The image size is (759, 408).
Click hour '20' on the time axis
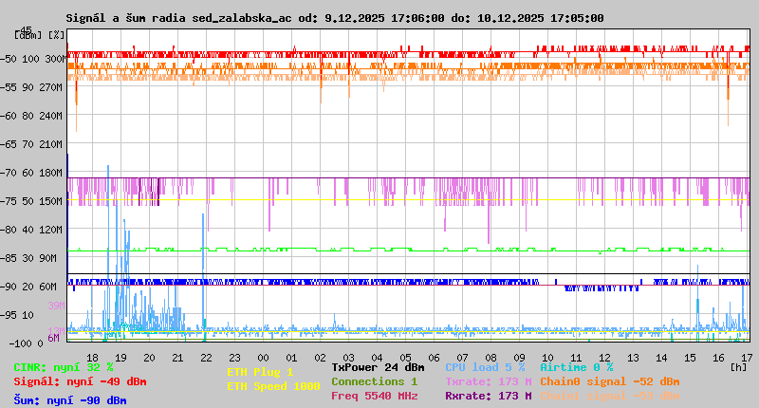tap(149, 358)
